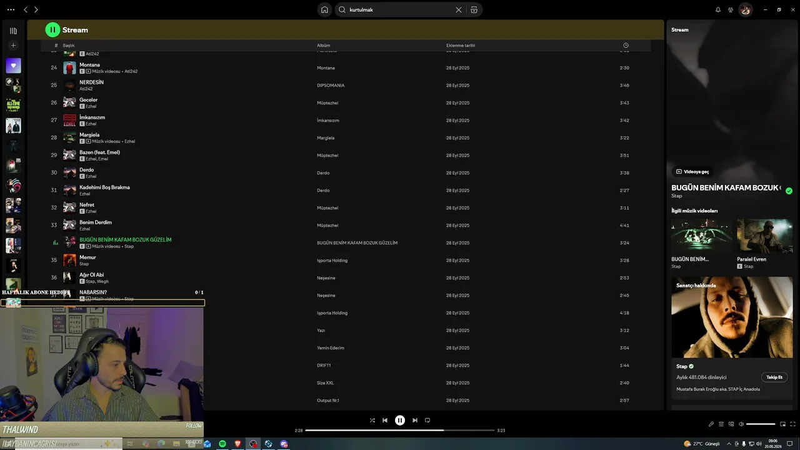Open the profile avatar menu

coord(745,10)
